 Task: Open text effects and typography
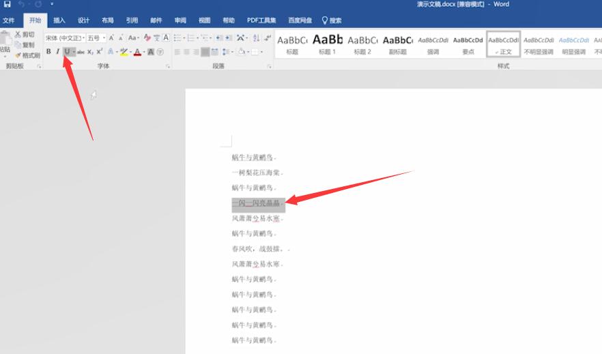tap(111, 51)
